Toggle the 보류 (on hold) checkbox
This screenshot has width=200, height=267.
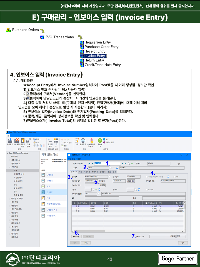pyautogui.click(x=174, y=177)
